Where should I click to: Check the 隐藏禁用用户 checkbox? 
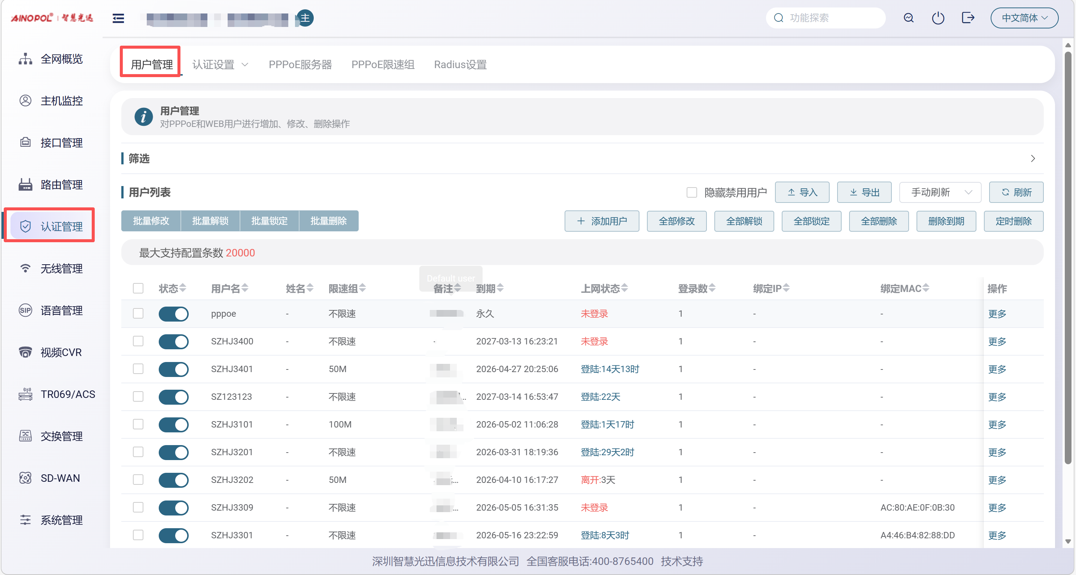click(692, 192)
